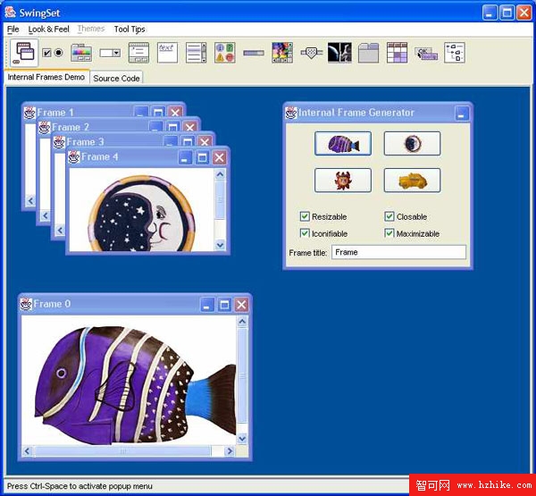Click Frame 3 horizontal scroll left arrow
This screenshot has height=496, width=536.
pos(60,231)
